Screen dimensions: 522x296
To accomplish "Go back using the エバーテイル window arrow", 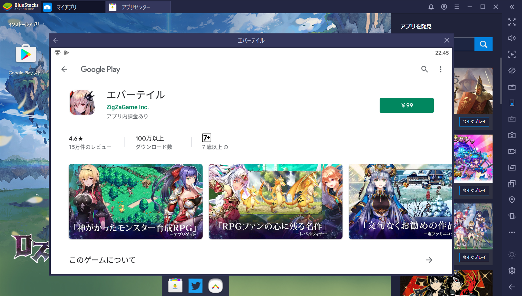I will (56, 40).
